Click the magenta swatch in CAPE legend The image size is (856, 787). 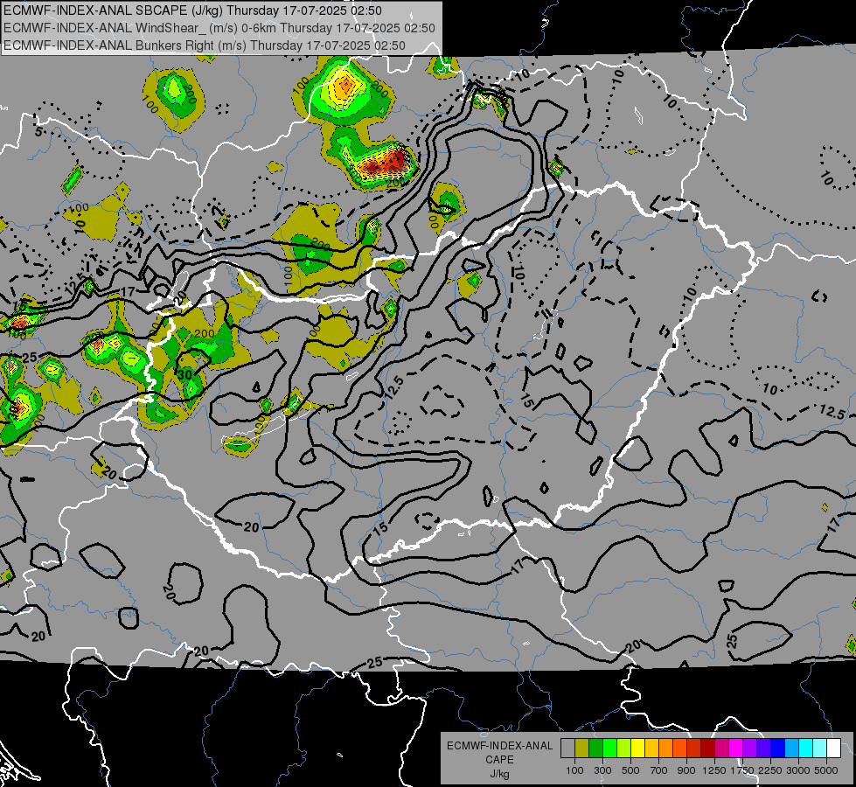click(x=735, y=749)
